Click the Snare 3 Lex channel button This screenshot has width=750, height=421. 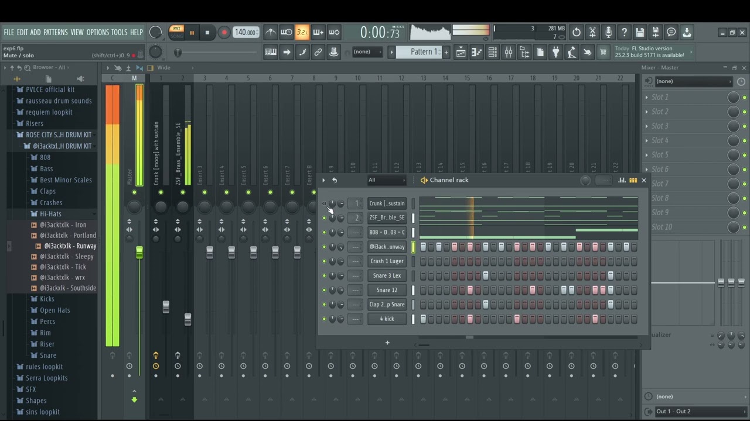pos(387,275)
